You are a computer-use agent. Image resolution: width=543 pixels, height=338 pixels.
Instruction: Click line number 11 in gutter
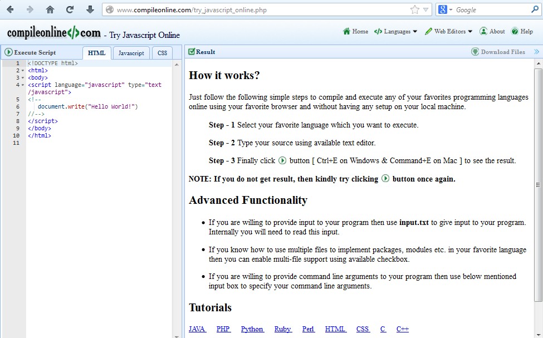coord(16,143)
